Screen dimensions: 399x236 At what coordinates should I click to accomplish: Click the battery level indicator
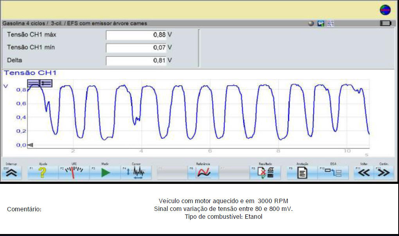[385, 24]
